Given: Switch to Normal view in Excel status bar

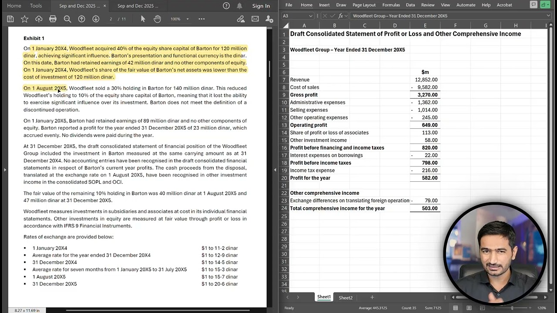Looking at the screenshot, I should point(456,308).
